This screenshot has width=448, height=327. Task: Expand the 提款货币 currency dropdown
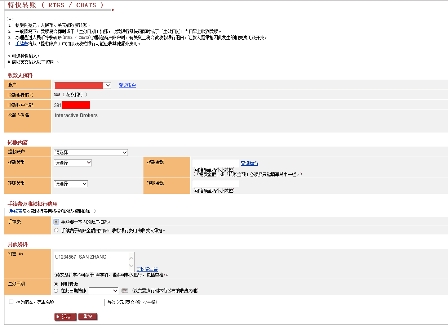(73, 163)
